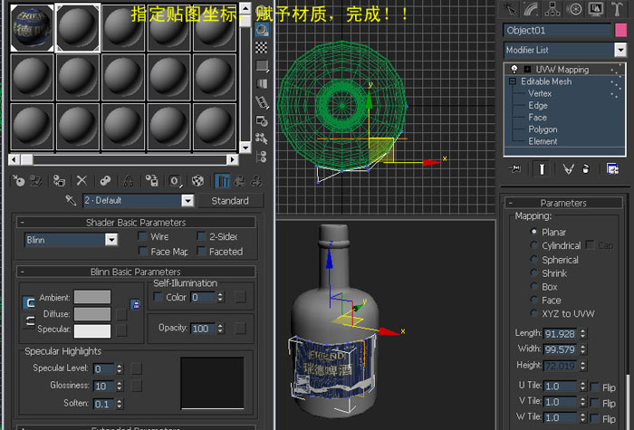Toggle the checkered Background icon
634x430 pixels.
coord(262,48)
